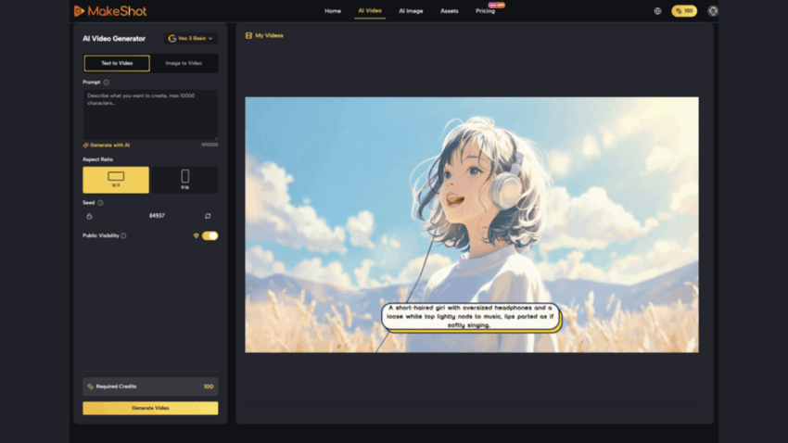Viewport: 788px width, 443px height.
Task: Click the Aspect Ratio label
Action: point(98,159)
